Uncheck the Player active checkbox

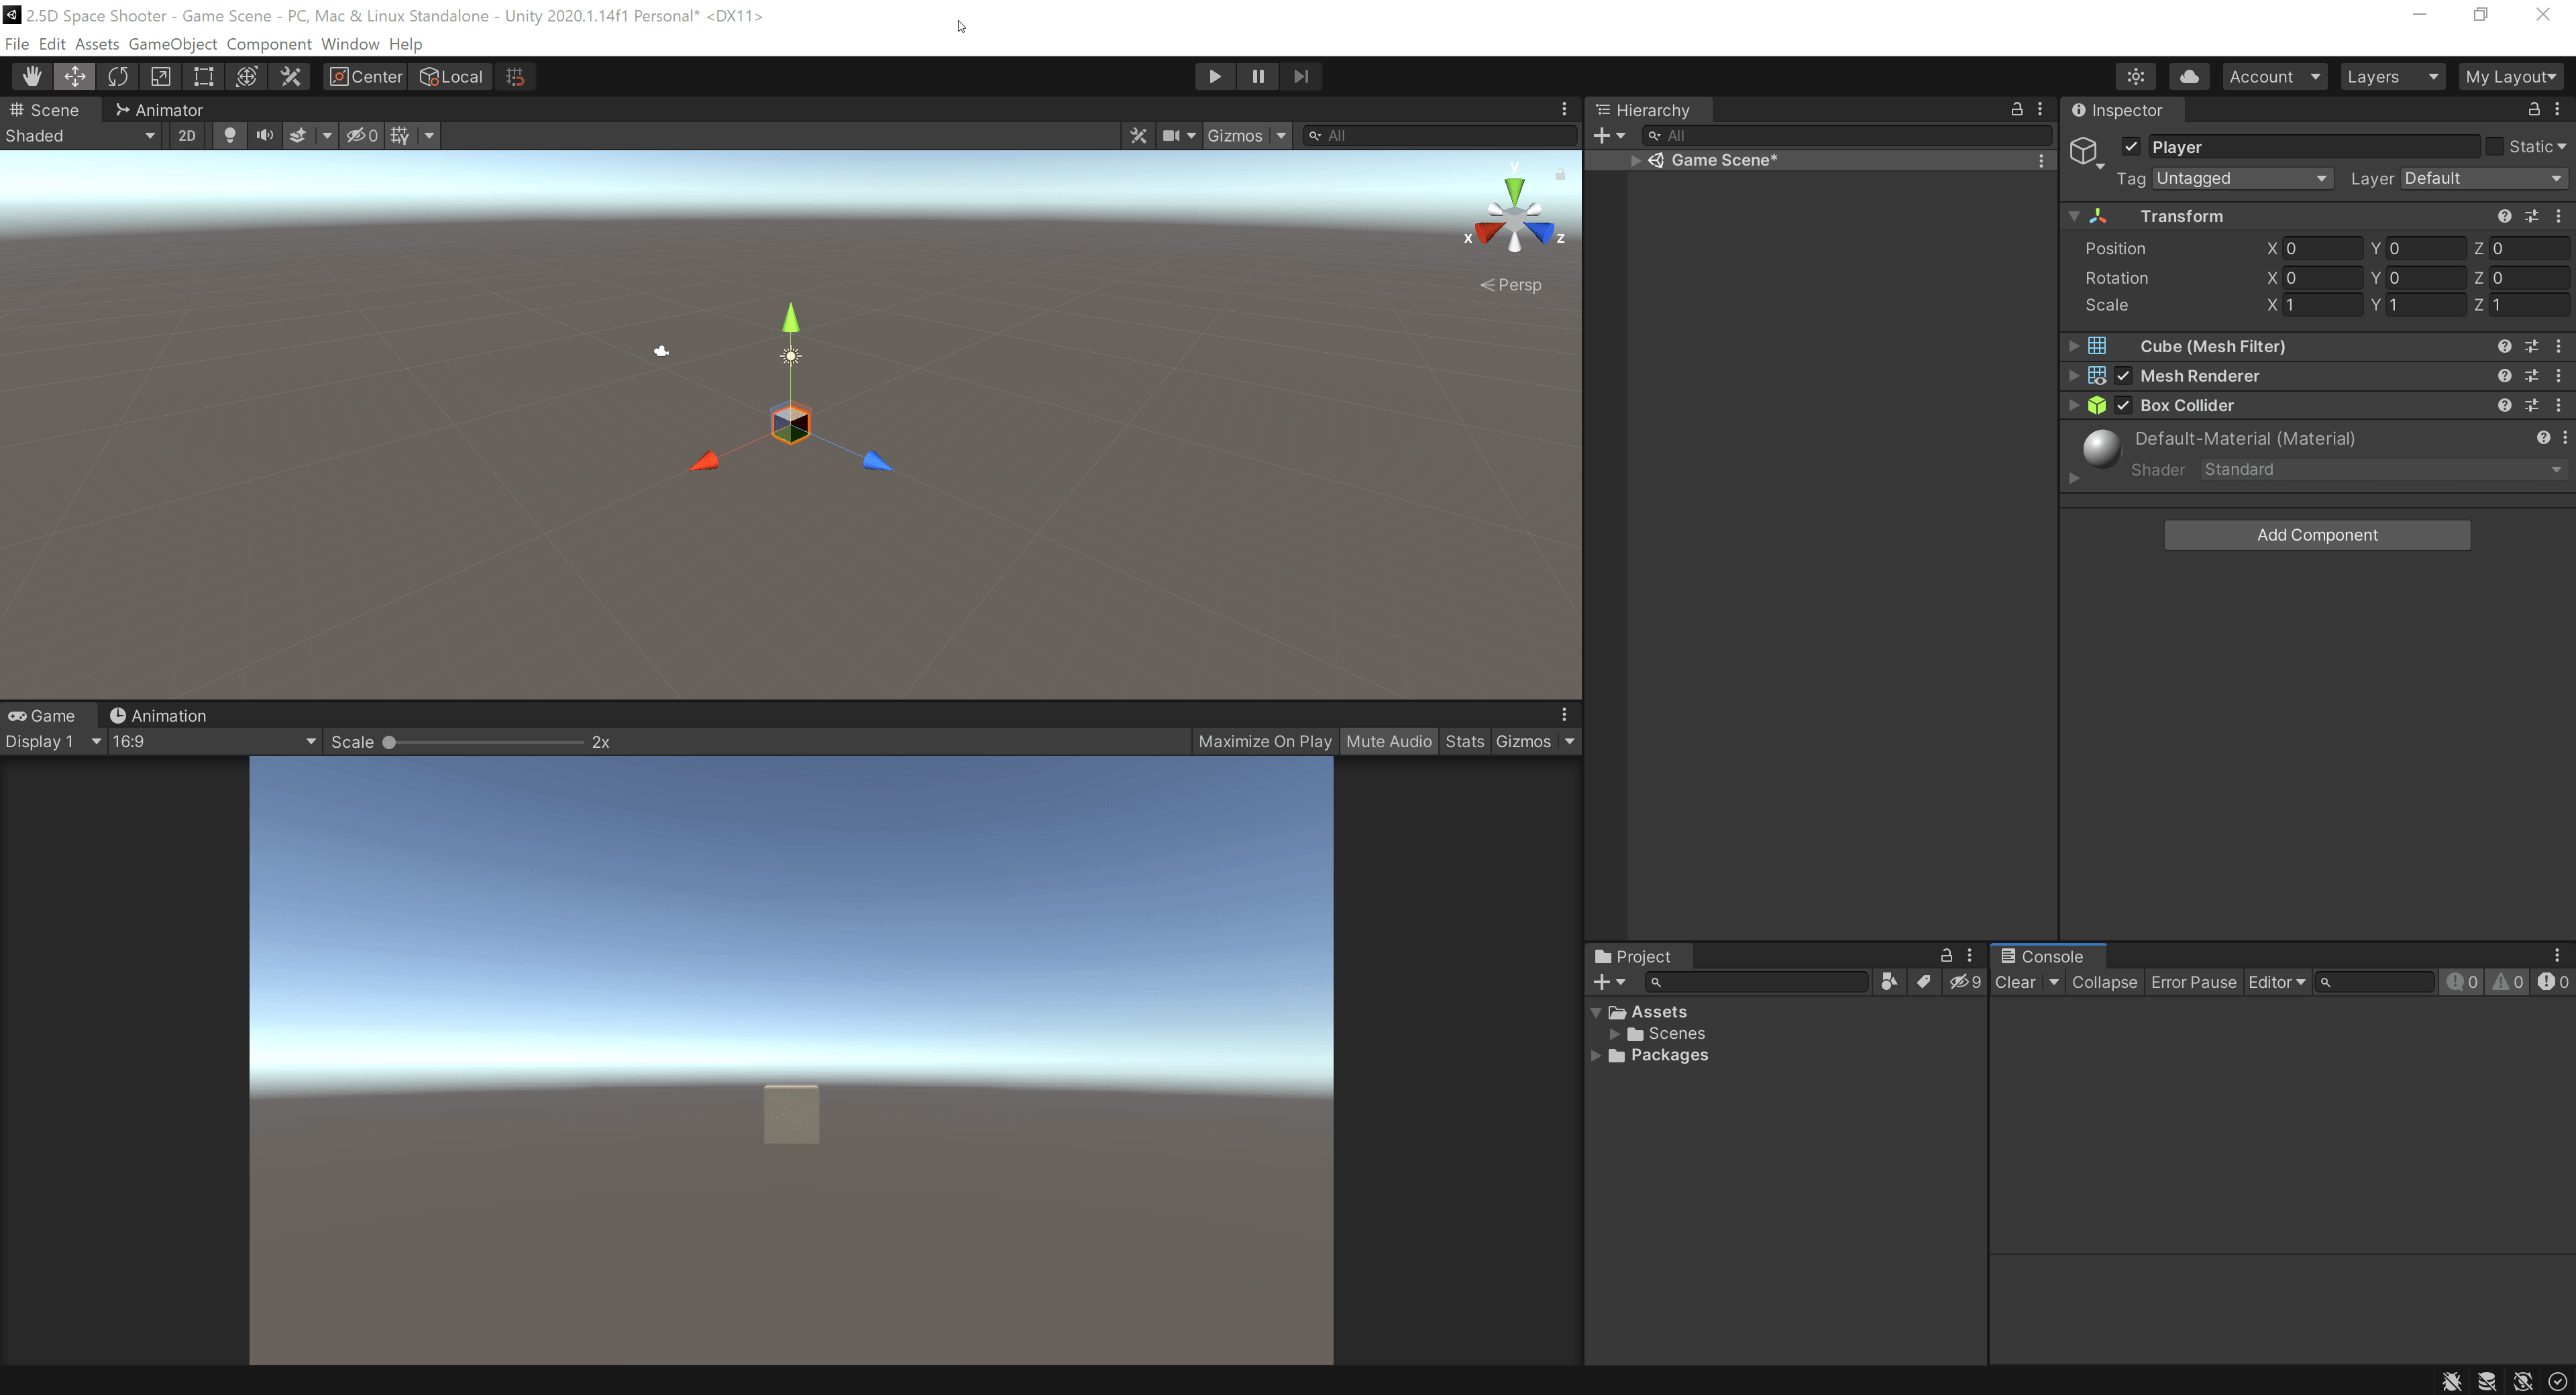point(2131,147)
